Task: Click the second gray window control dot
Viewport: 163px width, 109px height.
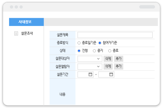Action: coord(16,7)
